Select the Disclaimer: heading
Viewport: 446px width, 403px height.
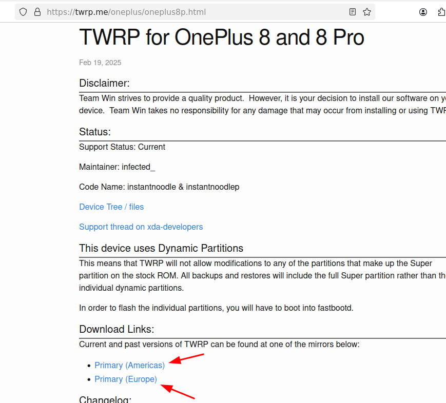[104, 83]
